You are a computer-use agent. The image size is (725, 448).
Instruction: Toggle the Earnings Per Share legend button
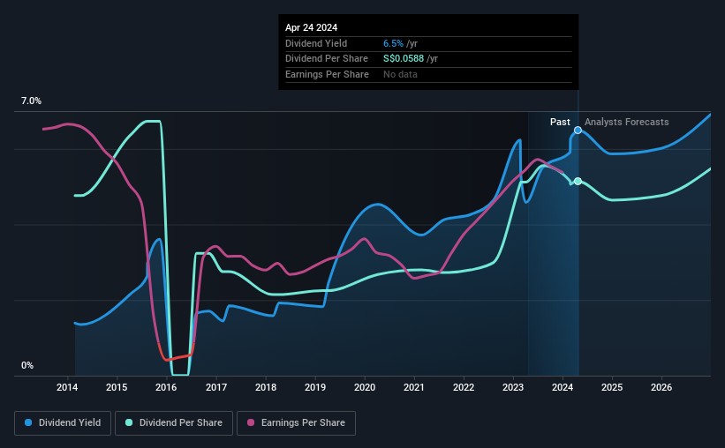[296, 423]
